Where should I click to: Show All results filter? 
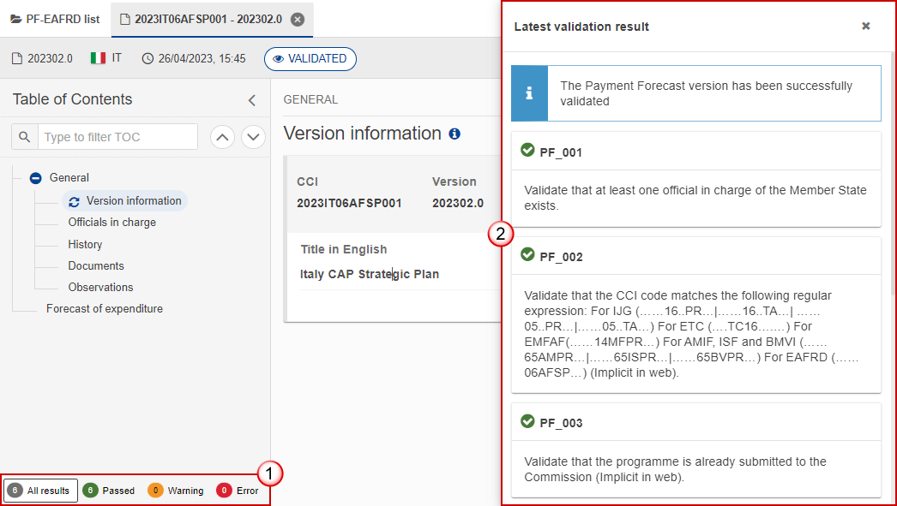coord(40,491)
